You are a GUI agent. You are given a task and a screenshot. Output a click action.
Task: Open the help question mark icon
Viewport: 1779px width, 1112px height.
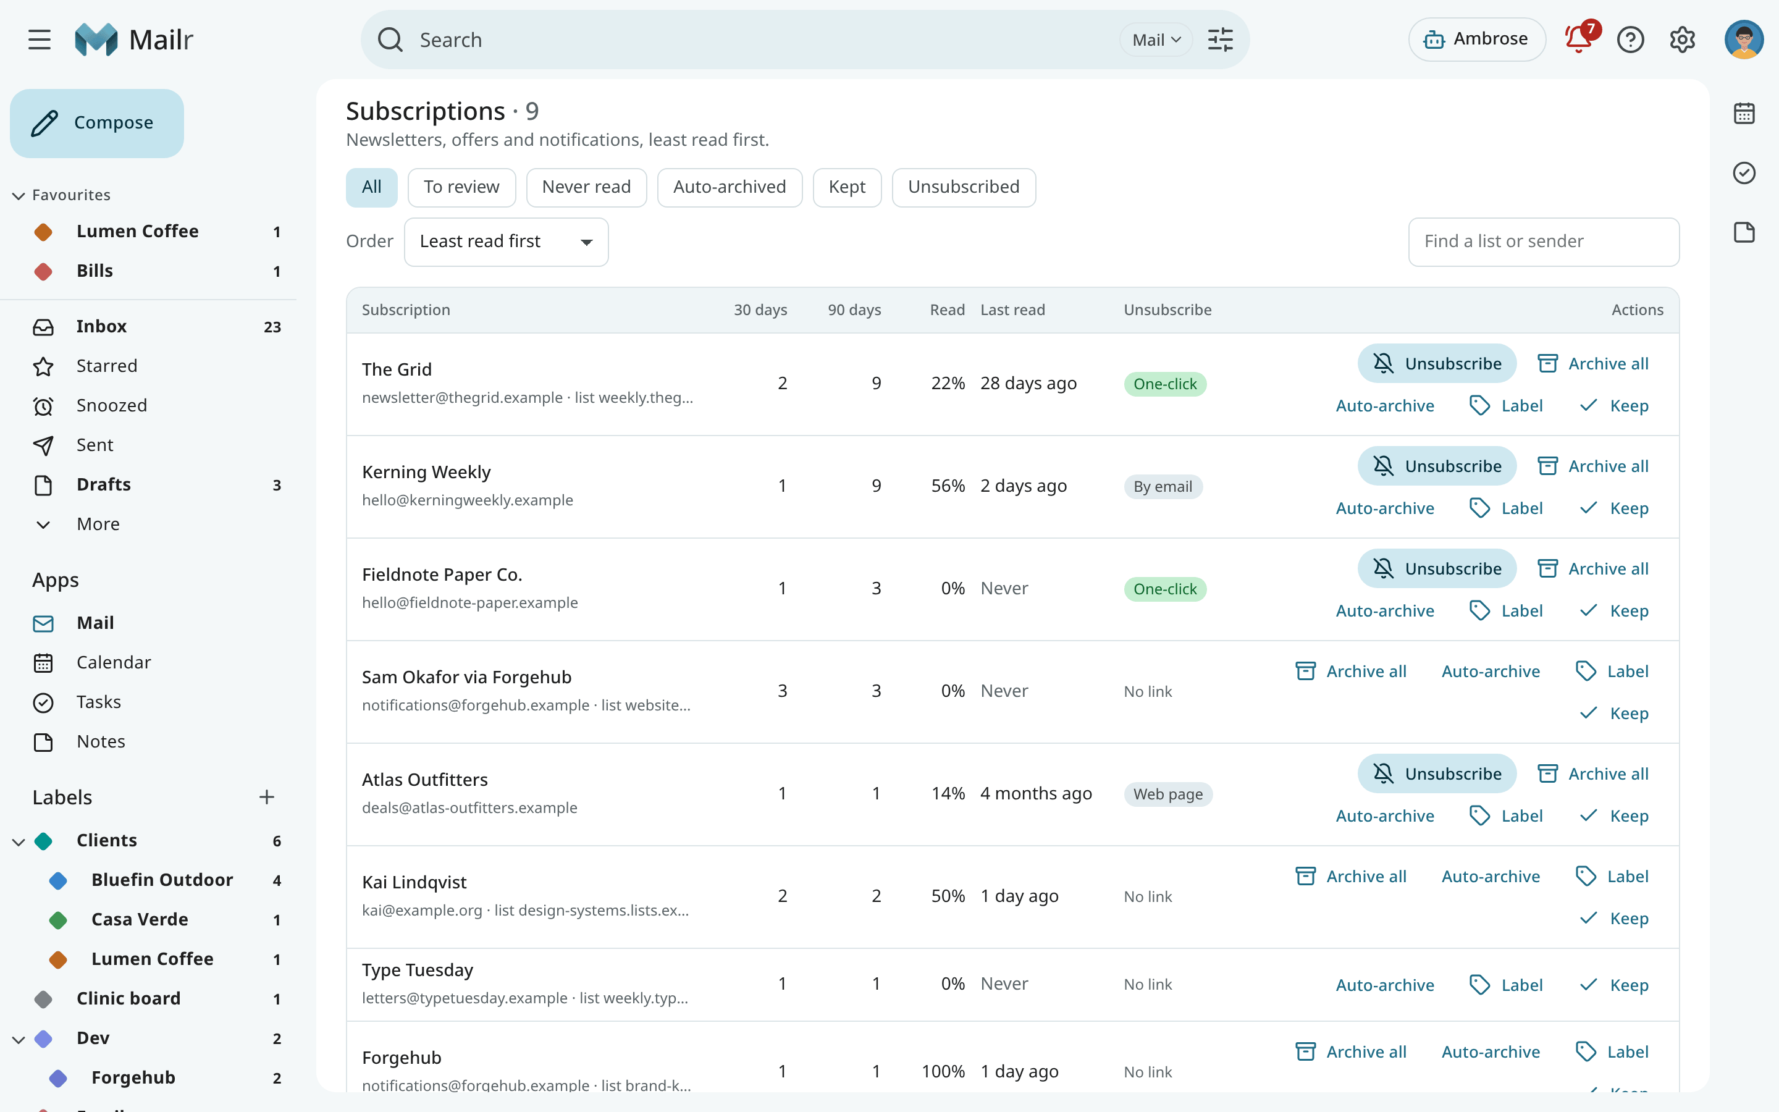pos(1631,40)
